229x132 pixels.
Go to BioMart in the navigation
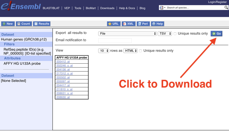[x=91, y=8]
